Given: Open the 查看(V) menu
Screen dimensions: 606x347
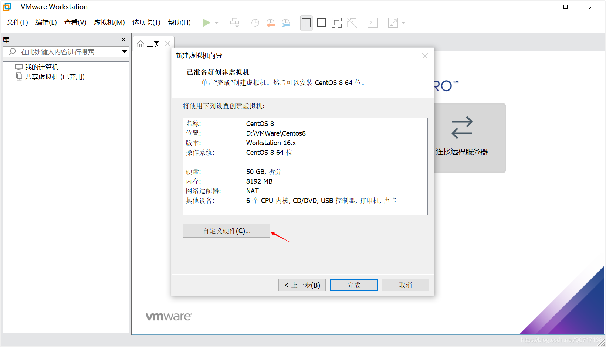Looking at the screenshot, I should click(75, 23).
